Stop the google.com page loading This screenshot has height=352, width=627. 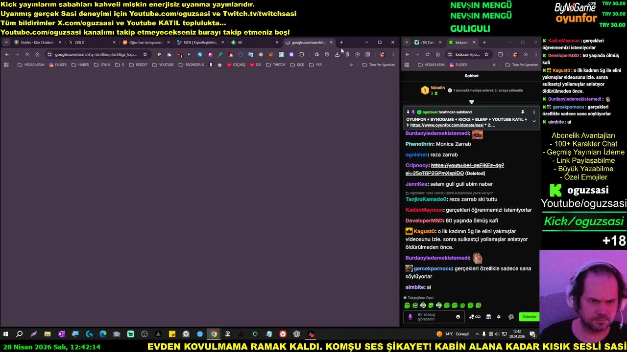pos(27,54)
